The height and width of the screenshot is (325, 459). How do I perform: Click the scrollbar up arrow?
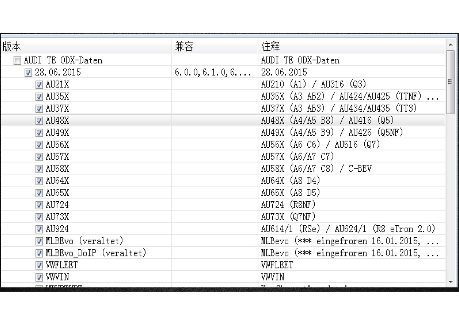click(451, 44)
